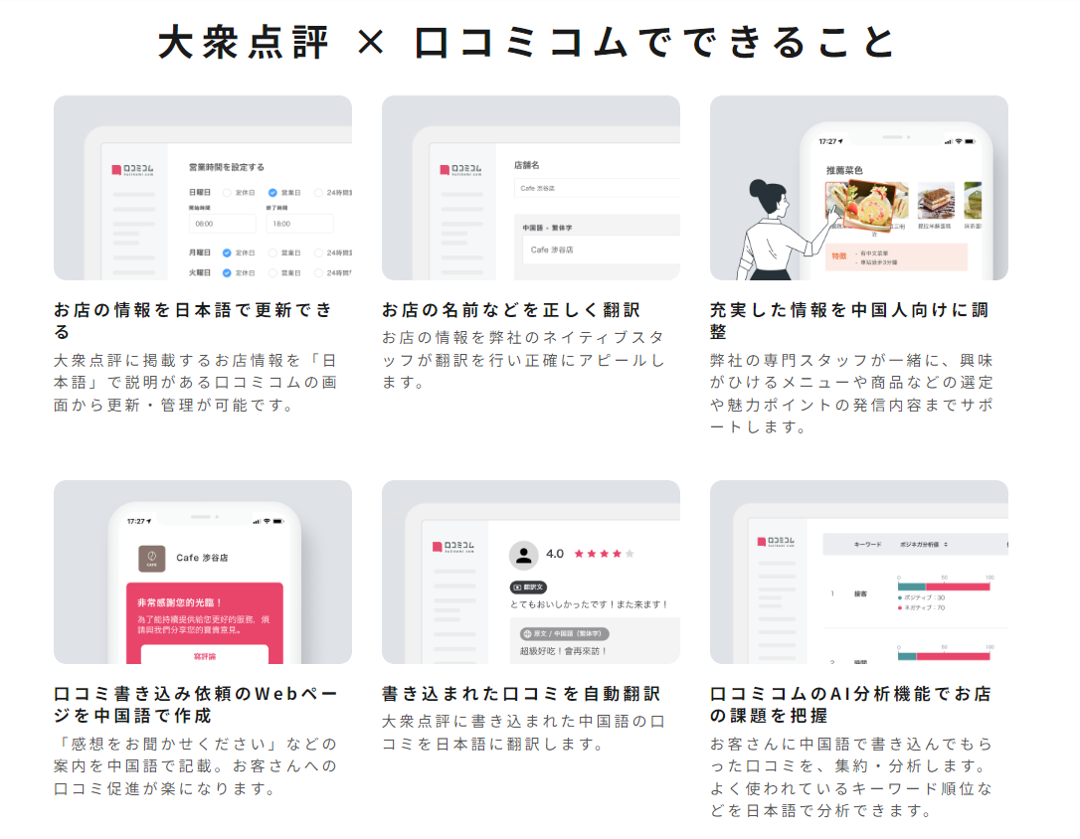The height and width of the screenshot is (839, 1080).
Task: Click the ポジネガ分析値 column header
Action: pyautogui.click(x=920, y=545)
